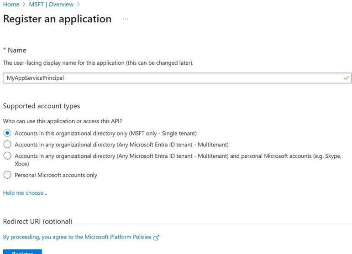Click the breadcrumb chevron after Home
Viewport: 352px width, 254px height.
[25, 5]
